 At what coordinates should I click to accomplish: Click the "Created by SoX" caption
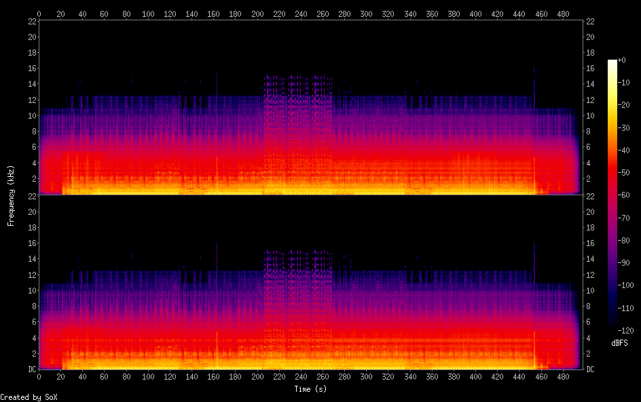(29, 397)
